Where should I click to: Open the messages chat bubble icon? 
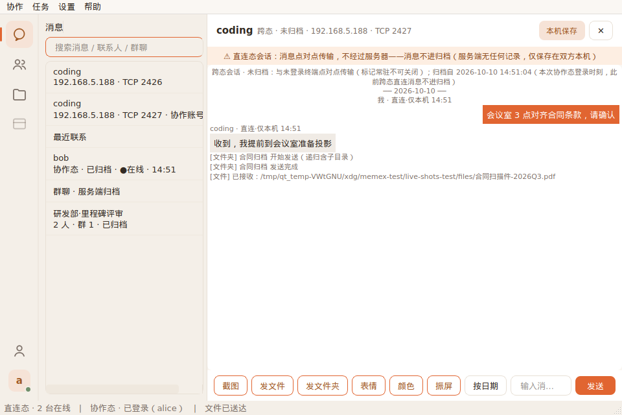19,34
